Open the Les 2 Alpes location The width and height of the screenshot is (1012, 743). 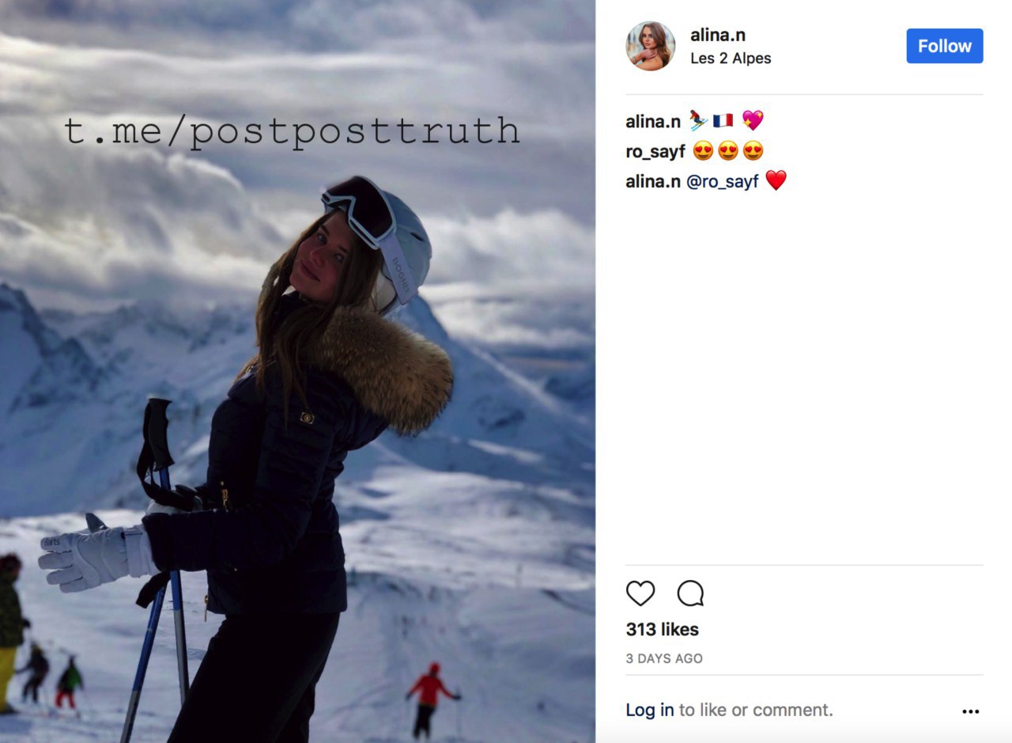tap(731, 59)
